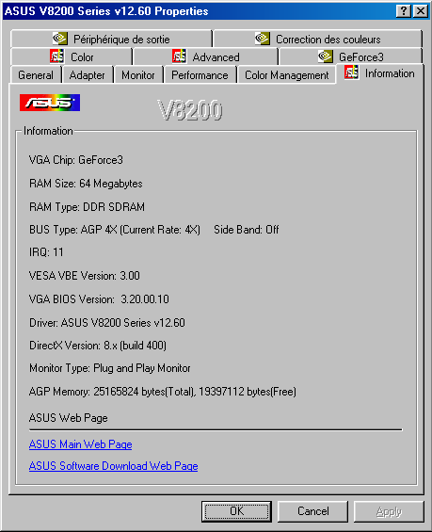The height and width of the screenshot is (532, 432).
Task: Open the Color Management tab
Action: [x=286, y=75]
